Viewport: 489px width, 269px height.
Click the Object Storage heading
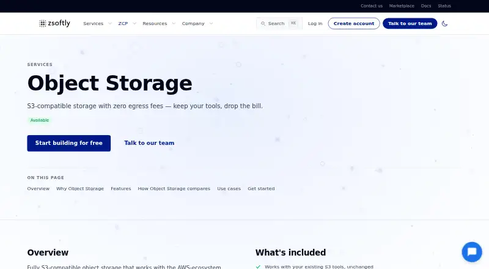[110, 83]
